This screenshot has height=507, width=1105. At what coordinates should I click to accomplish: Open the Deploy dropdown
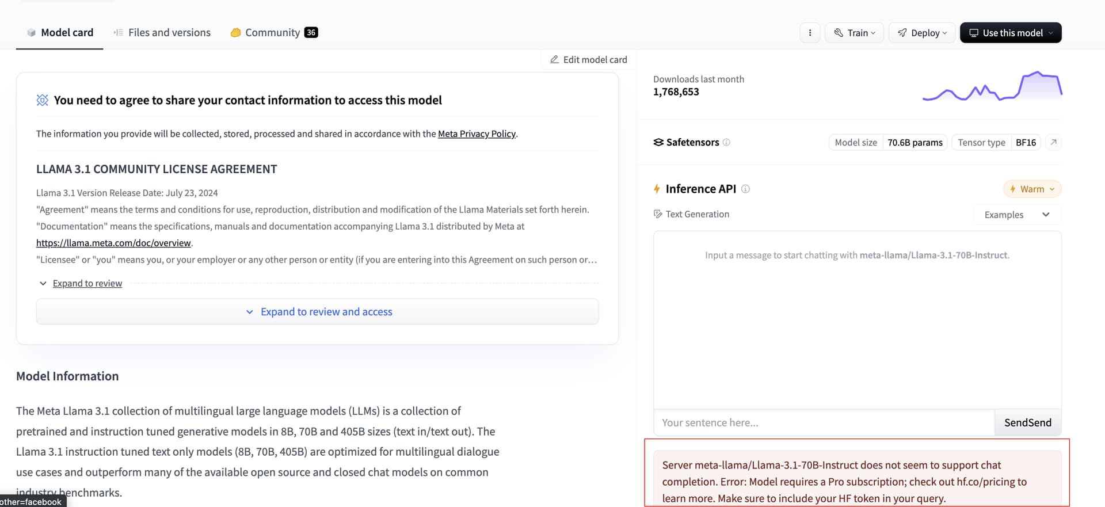point(922,33)
